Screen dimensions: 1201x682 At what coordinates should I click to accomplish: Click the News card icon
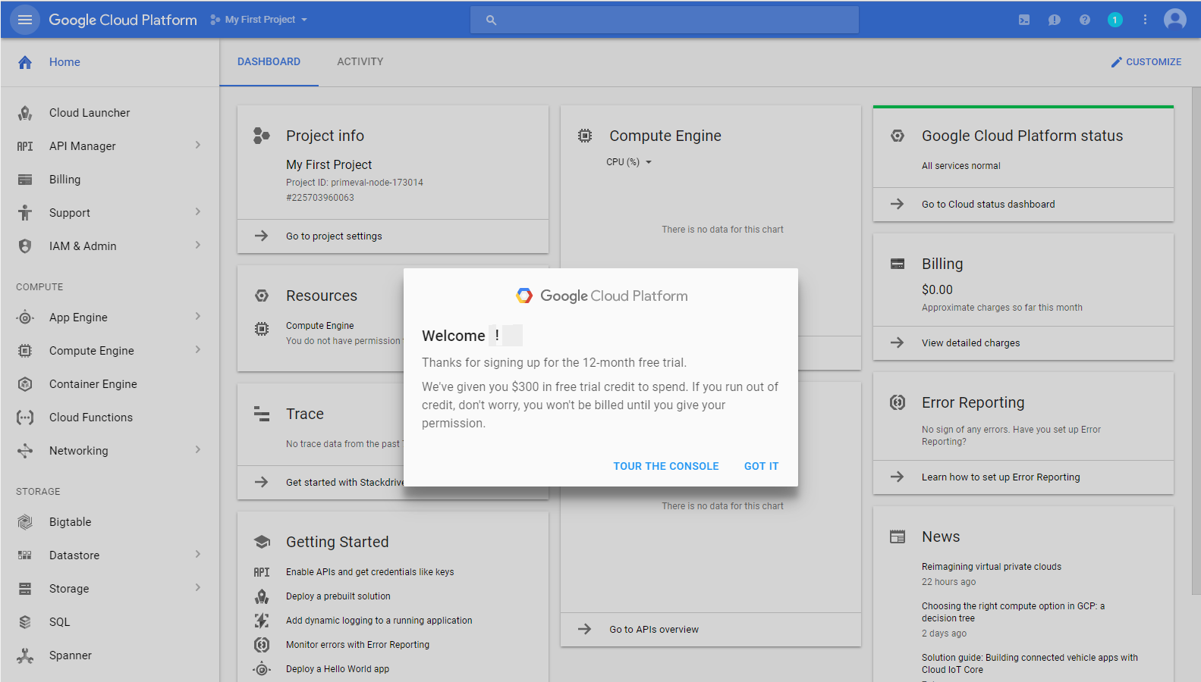point(898,537)
